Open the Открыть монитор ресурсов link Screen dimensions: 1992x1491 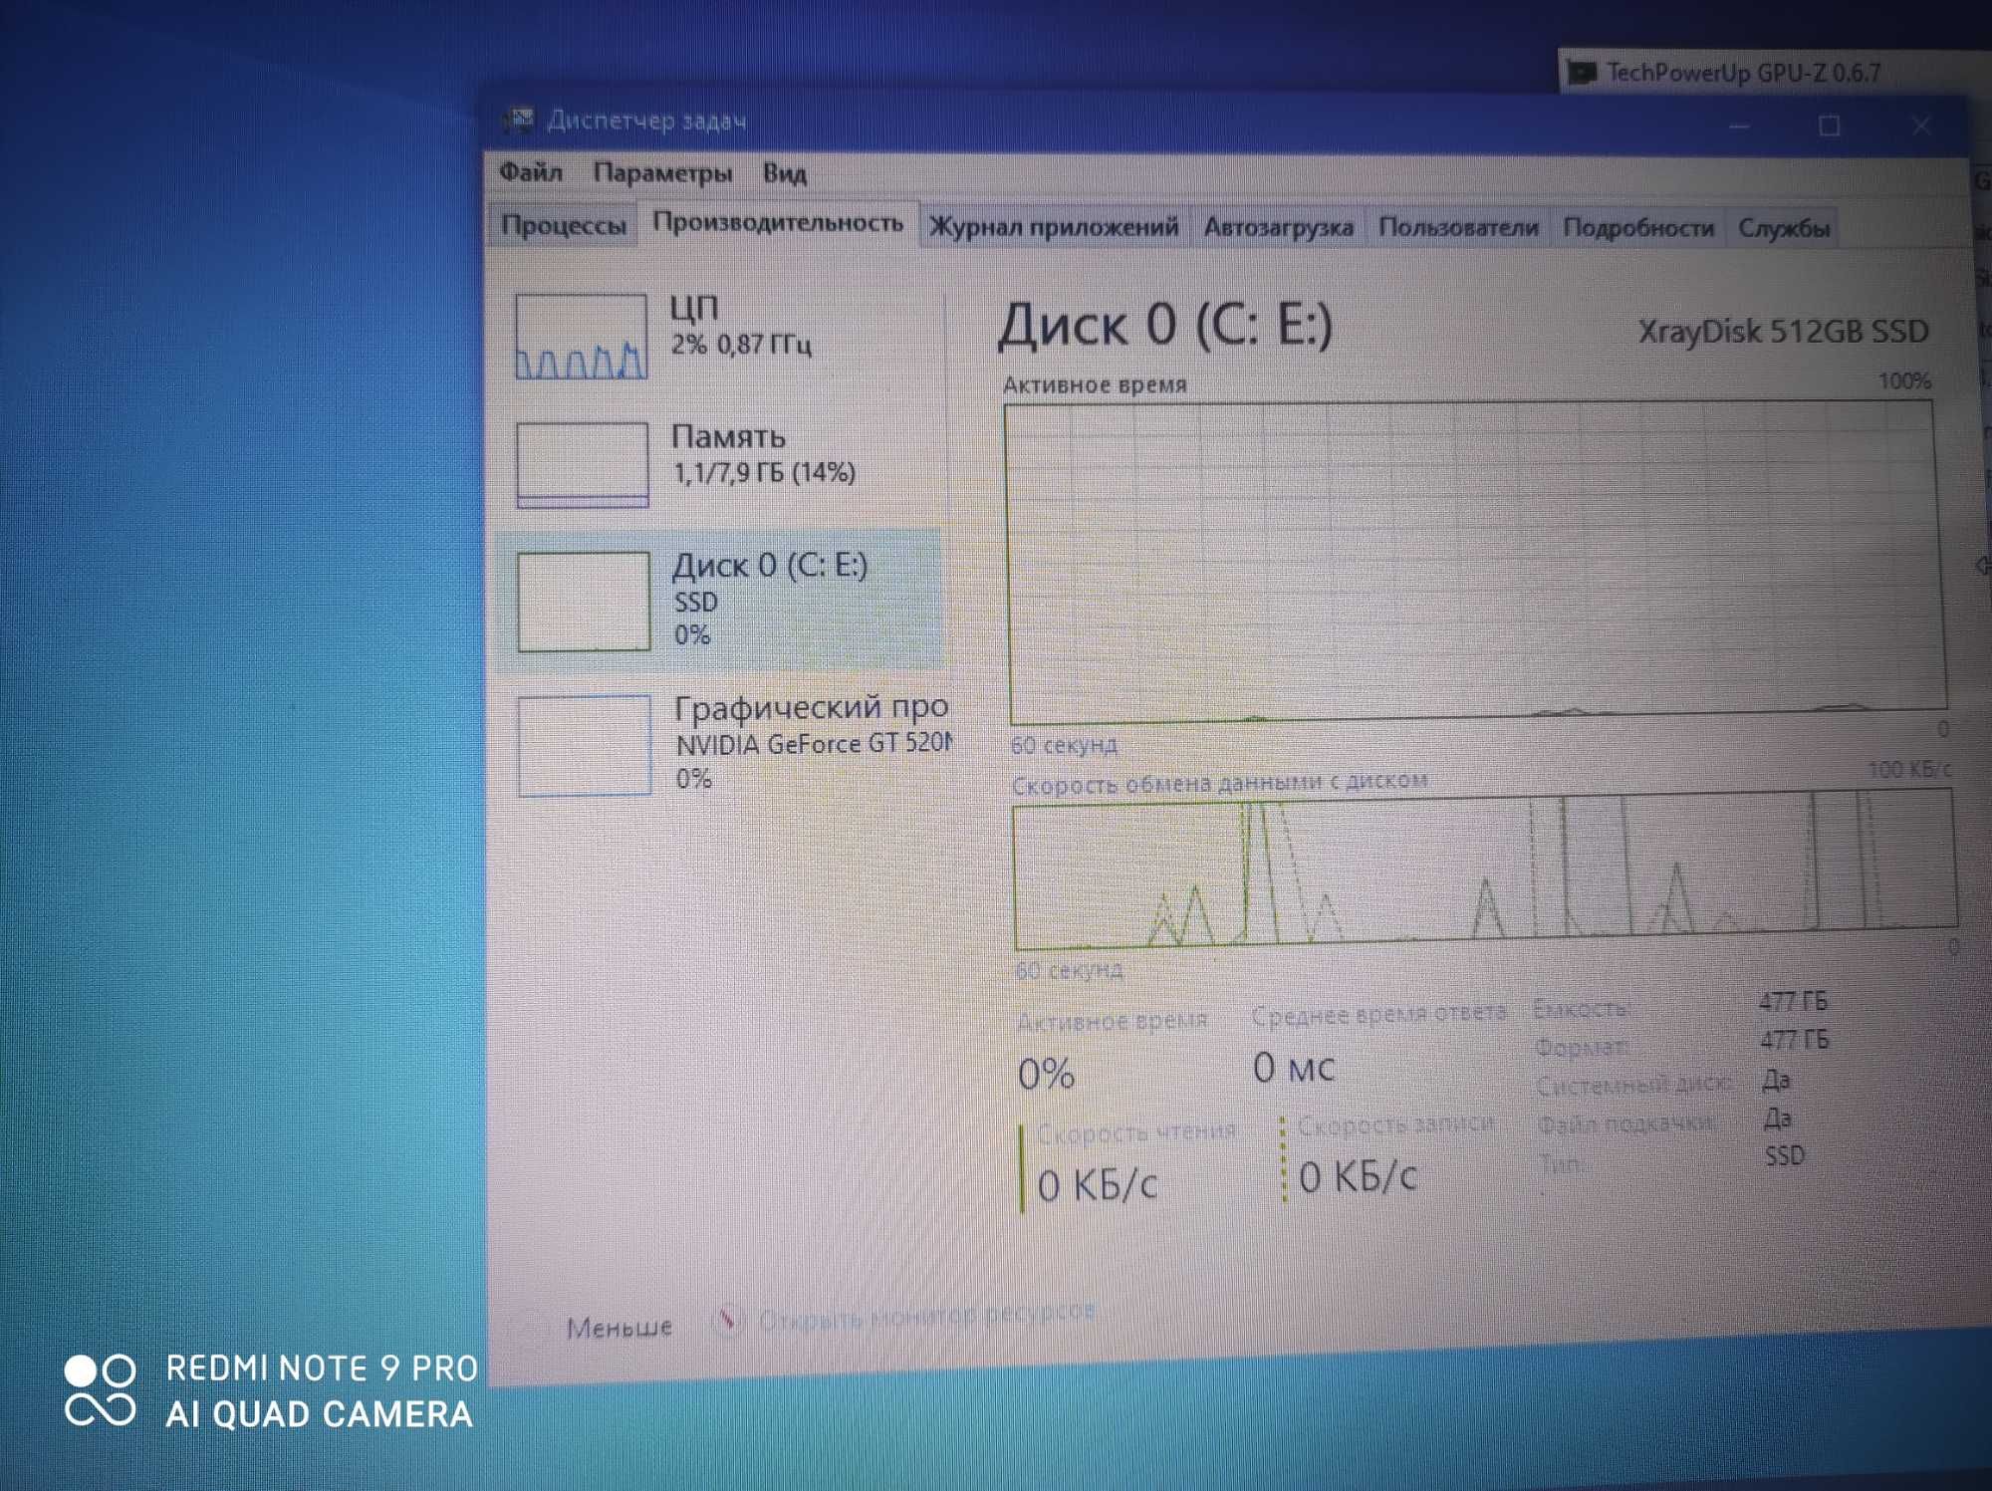927,1316
